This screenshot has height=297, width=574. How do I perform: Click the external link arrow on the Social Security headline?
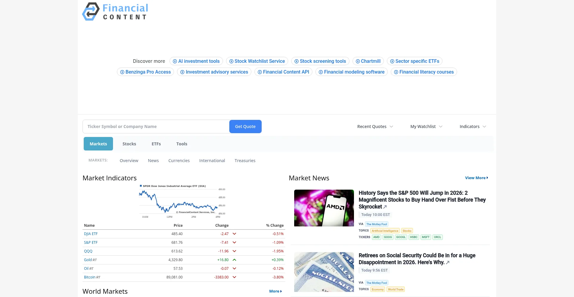(x=448, y=263)
